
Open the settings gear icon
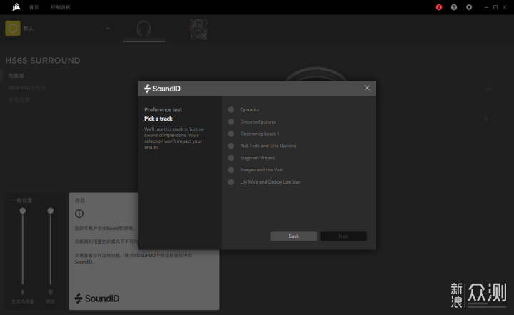pyautogui.click(x=469, y=7)
